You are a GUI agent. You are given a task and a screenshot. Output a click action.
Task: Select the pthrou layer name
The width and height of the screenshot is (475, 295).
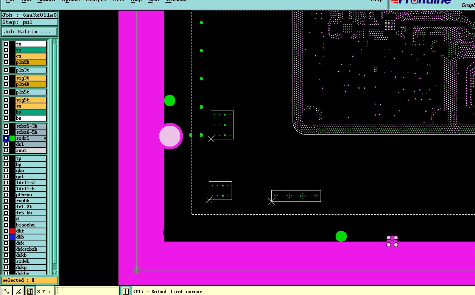31,195
